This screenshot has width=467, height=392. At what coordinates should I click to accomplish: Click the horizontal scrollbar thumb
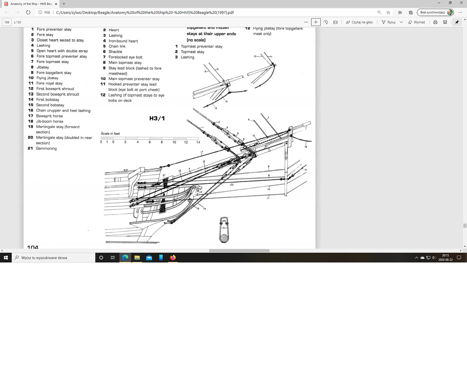tap(239, 251)
